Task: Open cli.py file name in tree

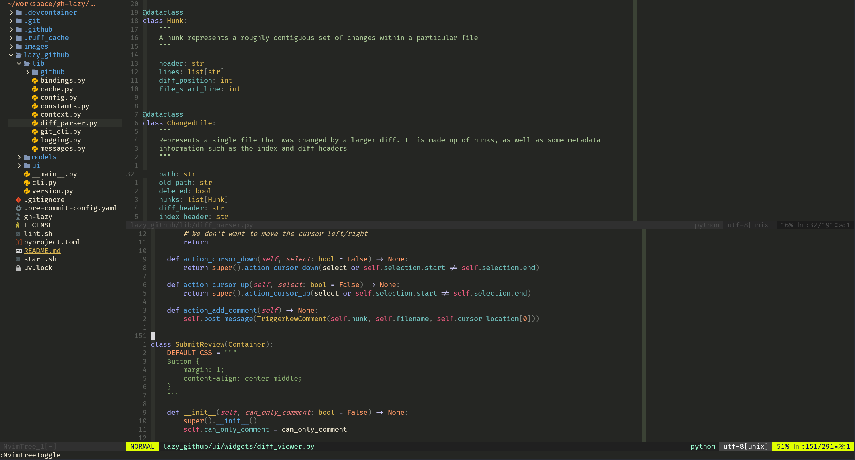Action: coord(44,183)
